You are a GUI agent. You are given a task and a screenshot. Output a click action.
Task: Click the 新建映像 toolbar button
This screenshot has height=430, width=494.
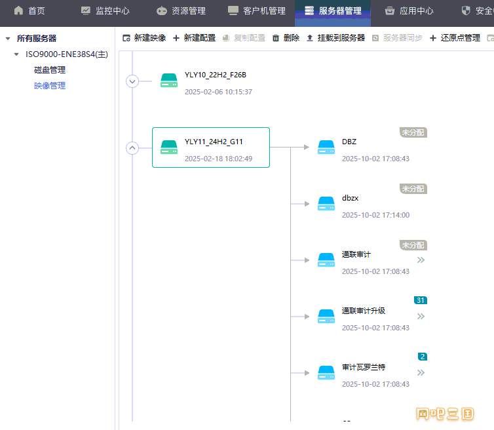pyautogui.click(x=144, y=38)
